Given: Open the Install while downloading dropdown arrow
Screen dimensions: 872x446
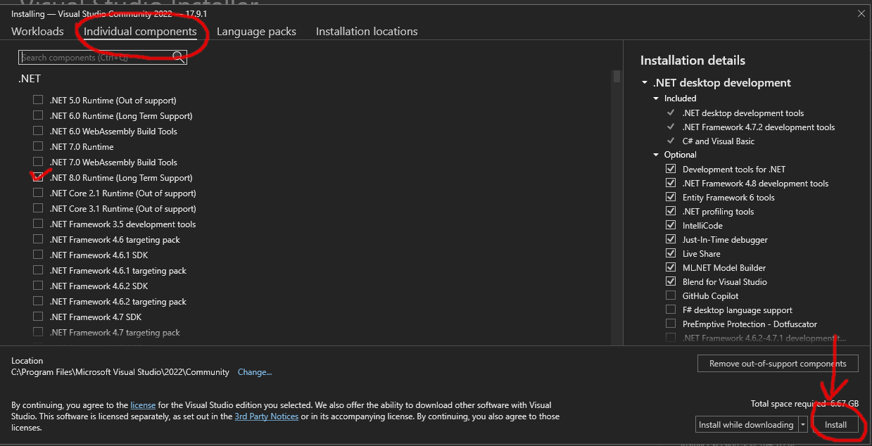Looking at the screenshot, I should click(802, 424).
